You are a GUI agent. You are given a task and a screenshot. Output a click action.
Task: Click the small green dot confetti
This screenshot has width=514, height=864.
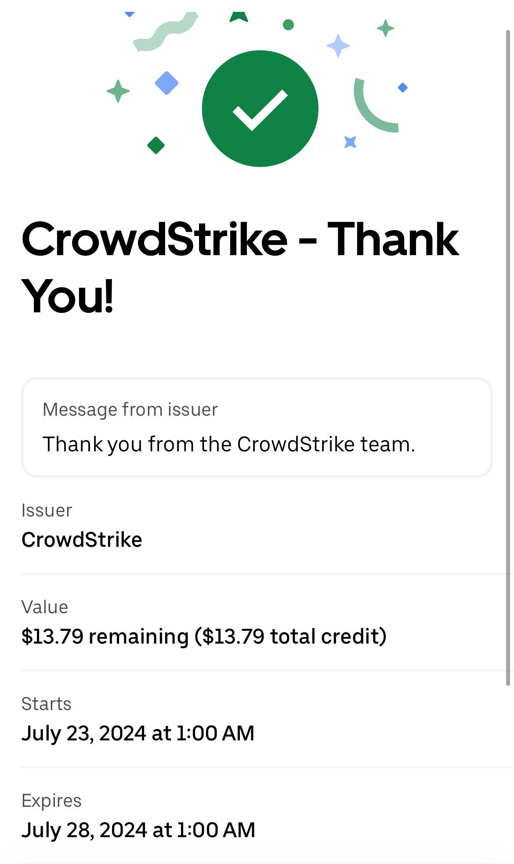[x=288, y=25]
